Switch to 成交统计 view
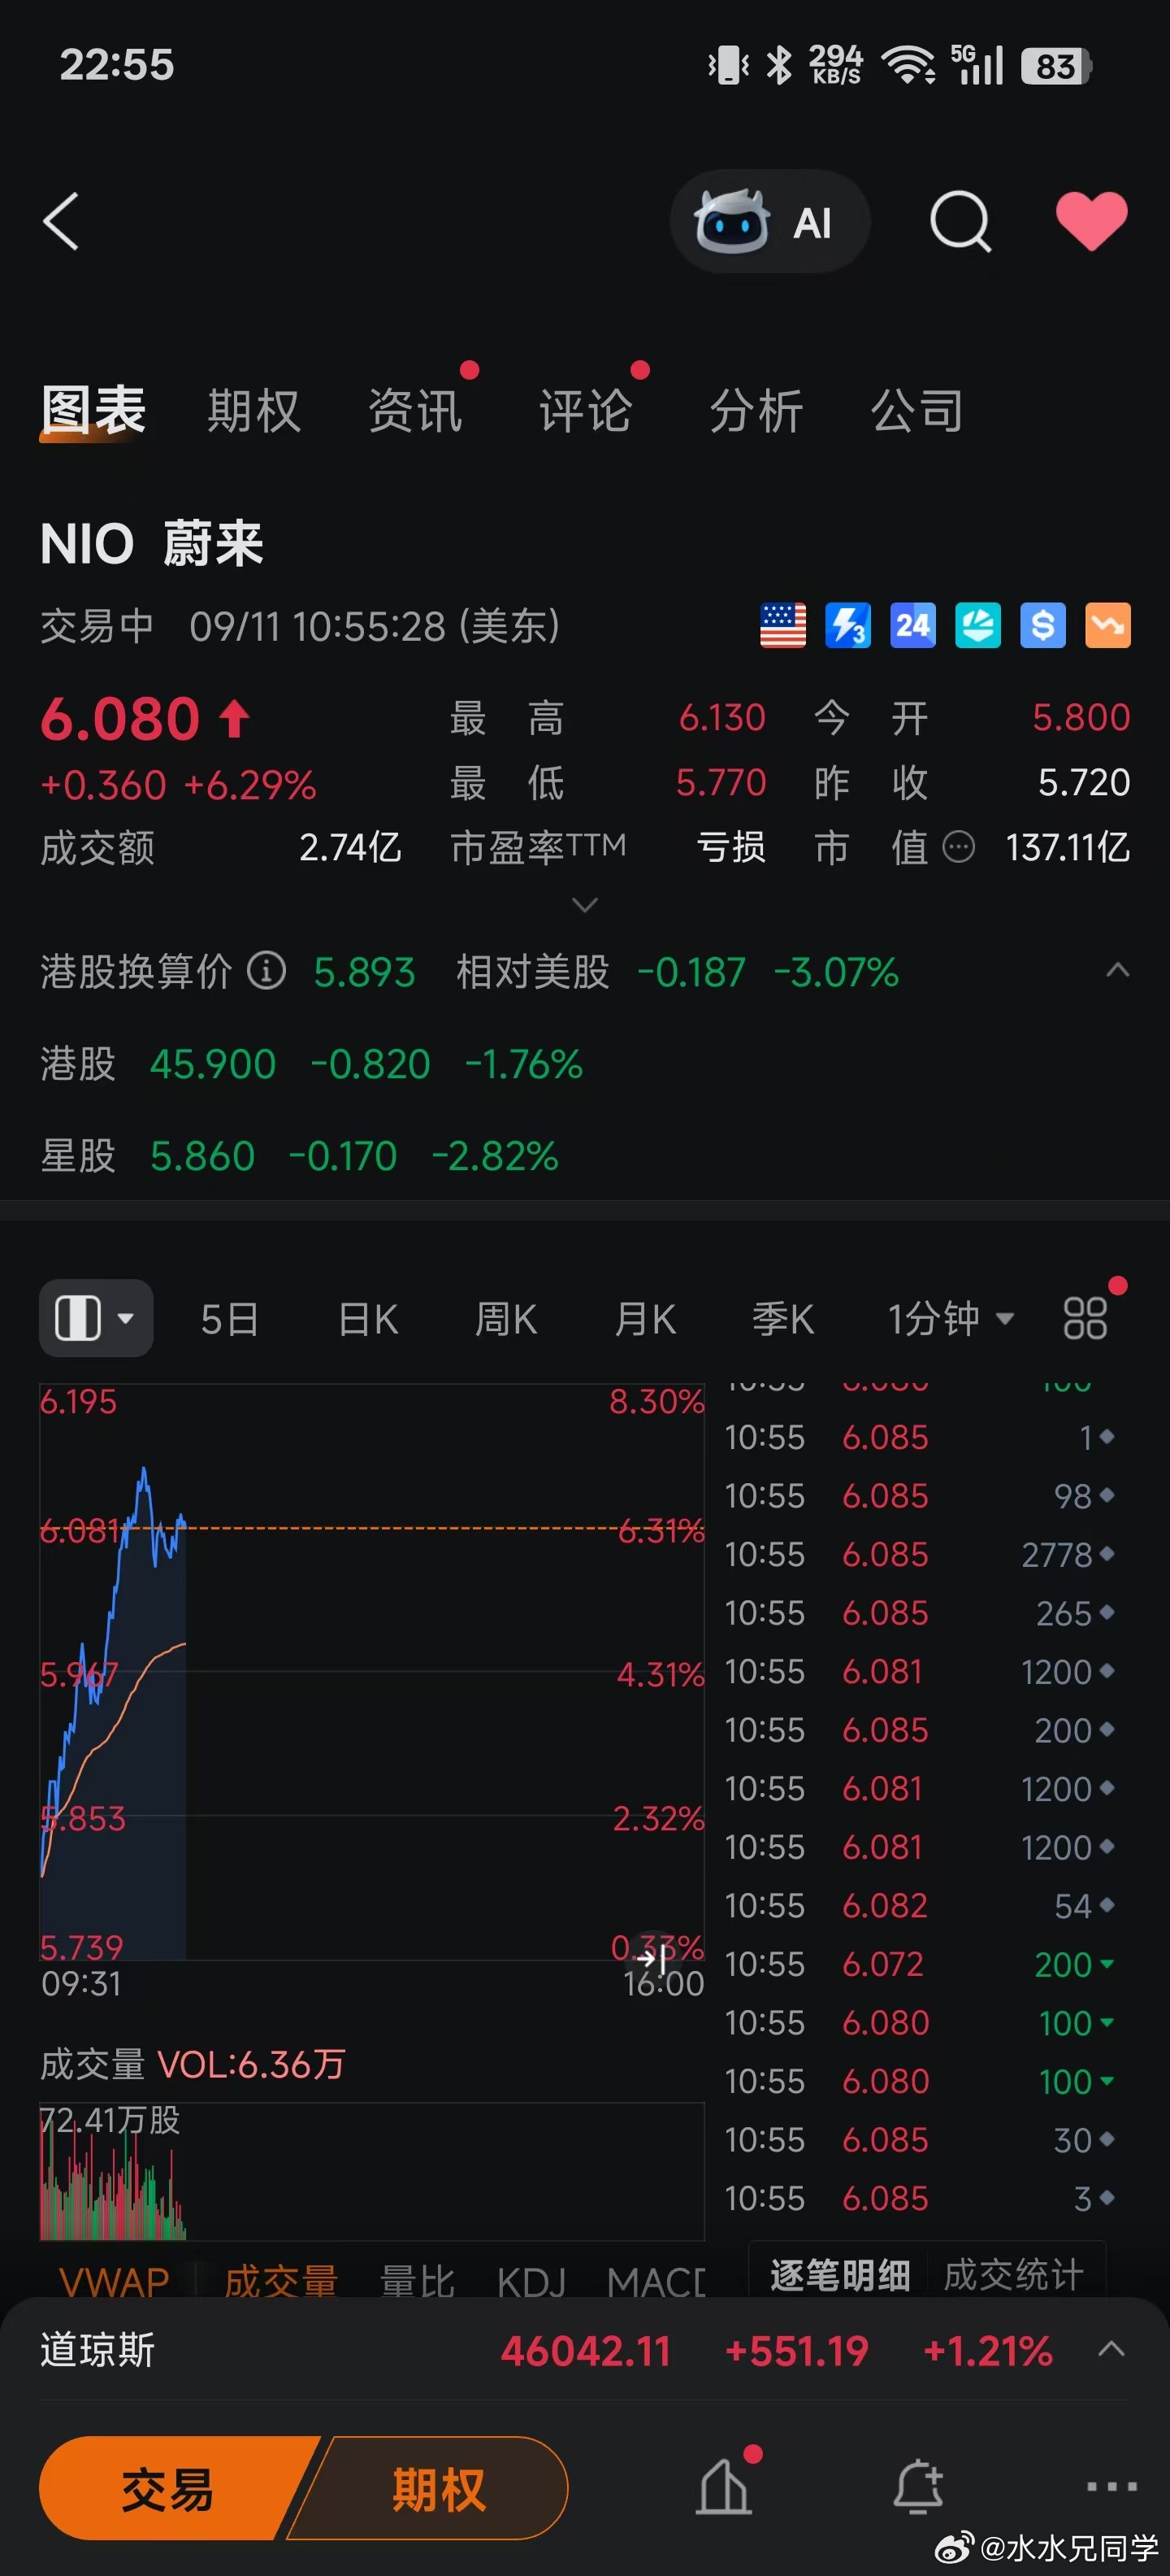 coord(1013,2275)
